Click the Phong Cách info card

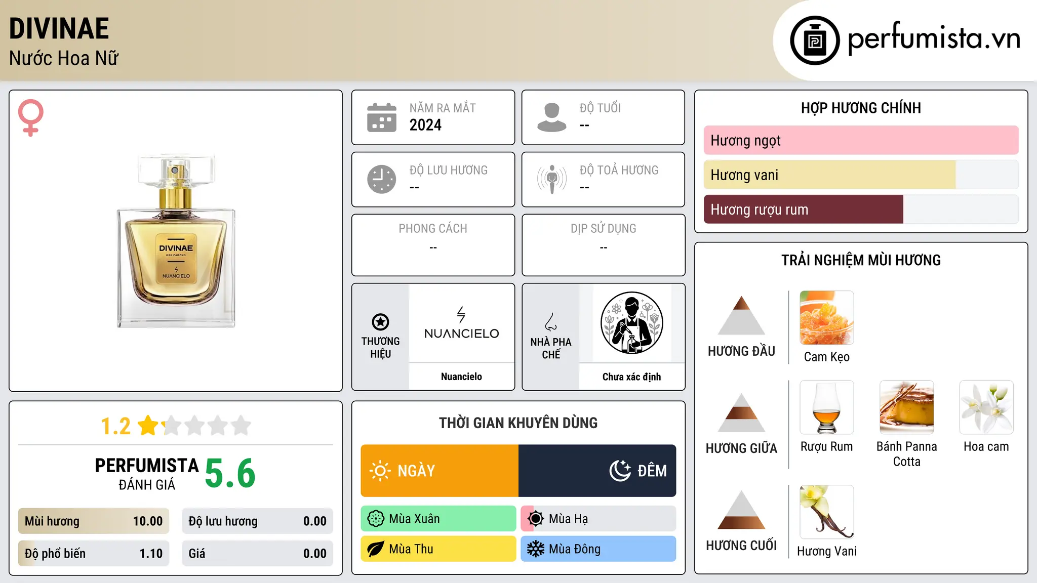[x=433, y=245]
